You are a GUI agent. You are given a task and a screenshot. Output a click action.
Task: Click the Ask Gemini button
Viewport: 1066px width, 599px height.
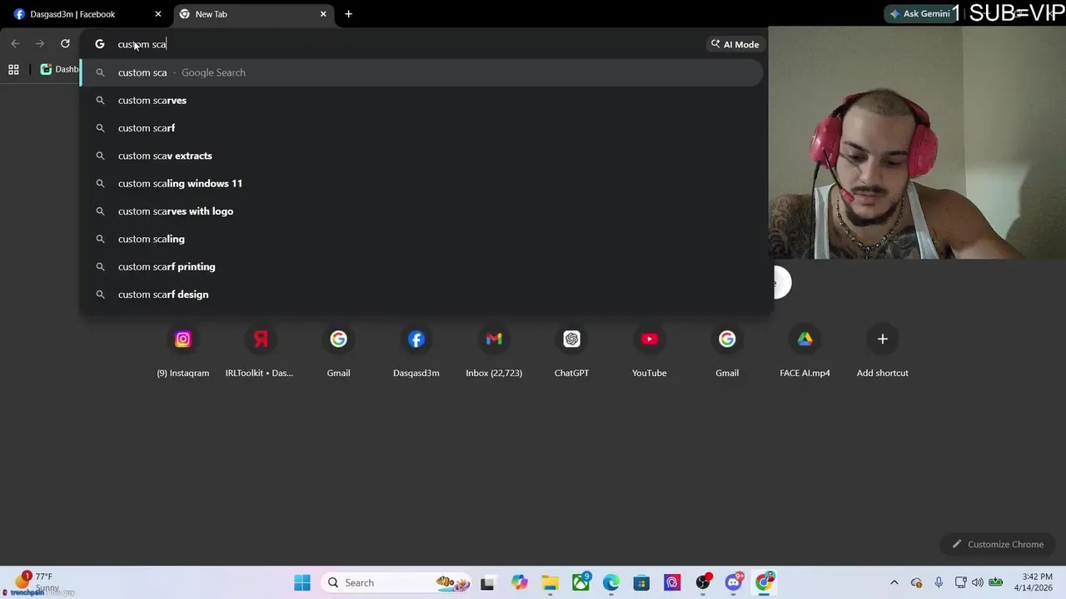point(919,14)
